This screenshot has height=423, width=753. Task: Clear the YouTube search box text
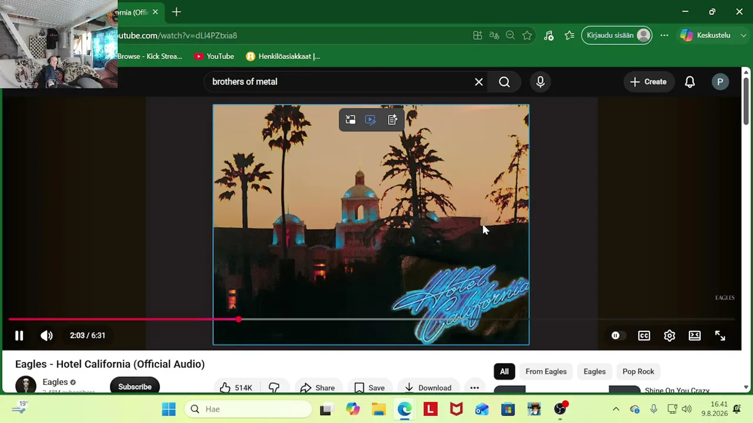coord(479,82)
